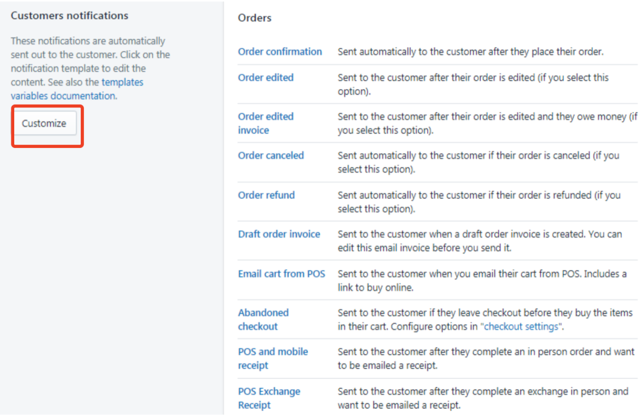
Task: Open the POS and mobile receipt template
Action: 273,358
